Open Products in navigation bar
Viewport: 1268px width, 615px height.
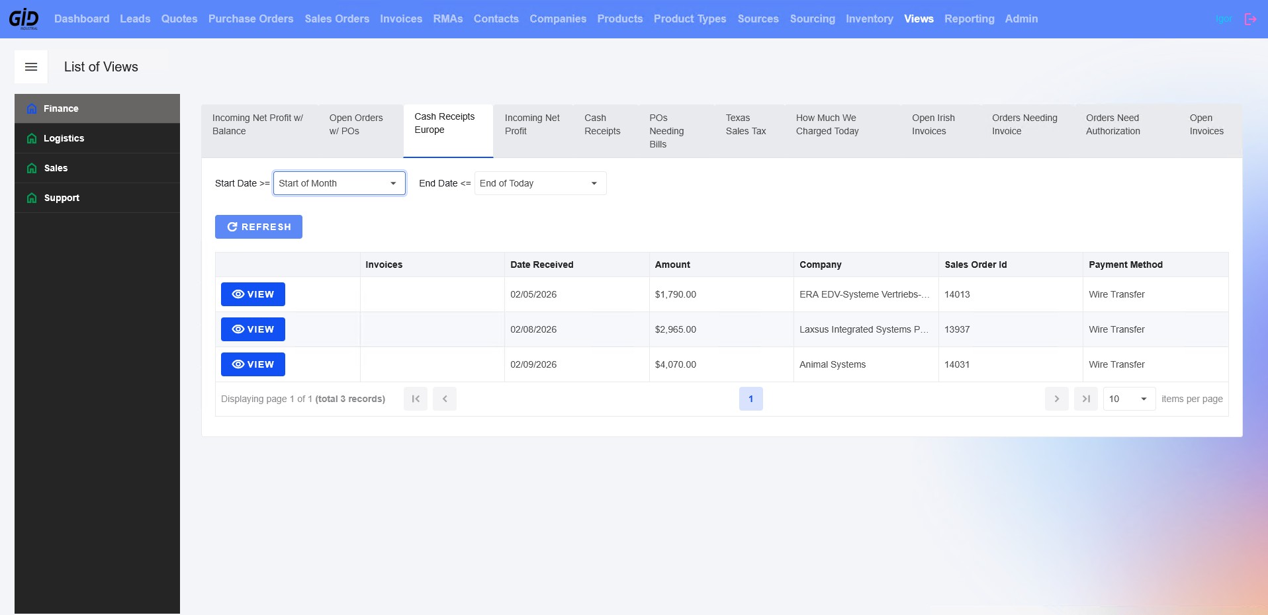(620, 19)
